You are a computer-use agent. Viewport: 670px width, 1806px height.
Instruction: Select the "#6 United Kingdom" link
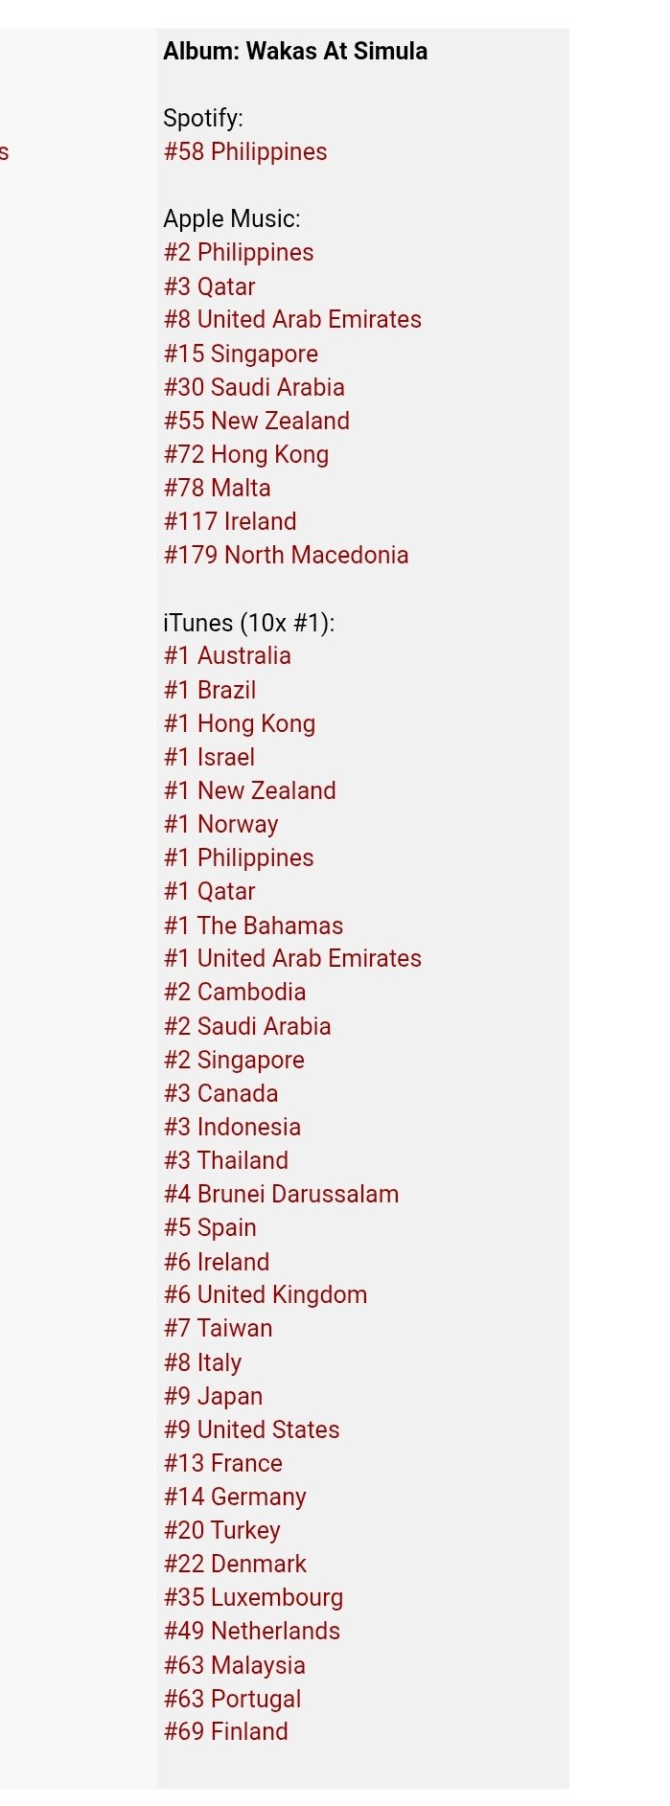[x=265, y=1295]
